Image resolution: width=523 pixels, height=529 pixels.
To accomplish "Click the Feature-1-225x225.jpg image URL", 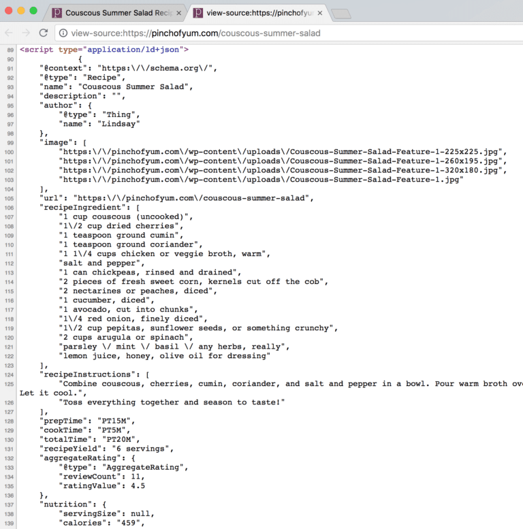I will (x=282, y=151).
